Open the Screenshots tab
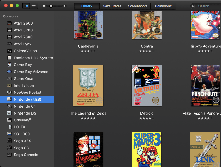The height and width of the screenshot is (167, 221). pos(138,6)
